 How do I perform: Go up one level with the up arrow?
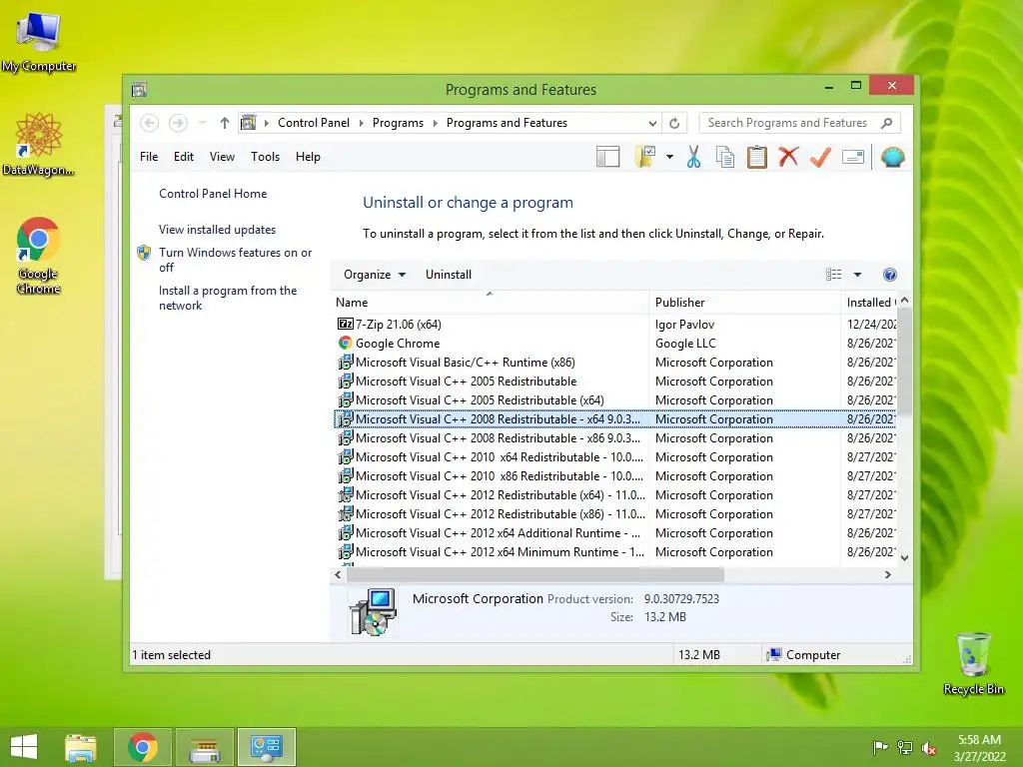click(225, 123)
